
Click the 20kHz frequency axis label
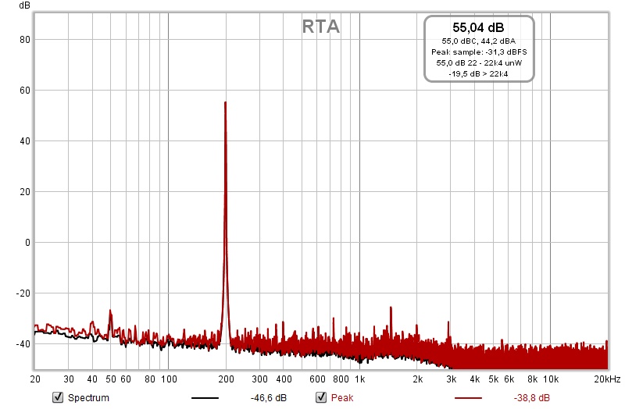(x=606, y=379)
